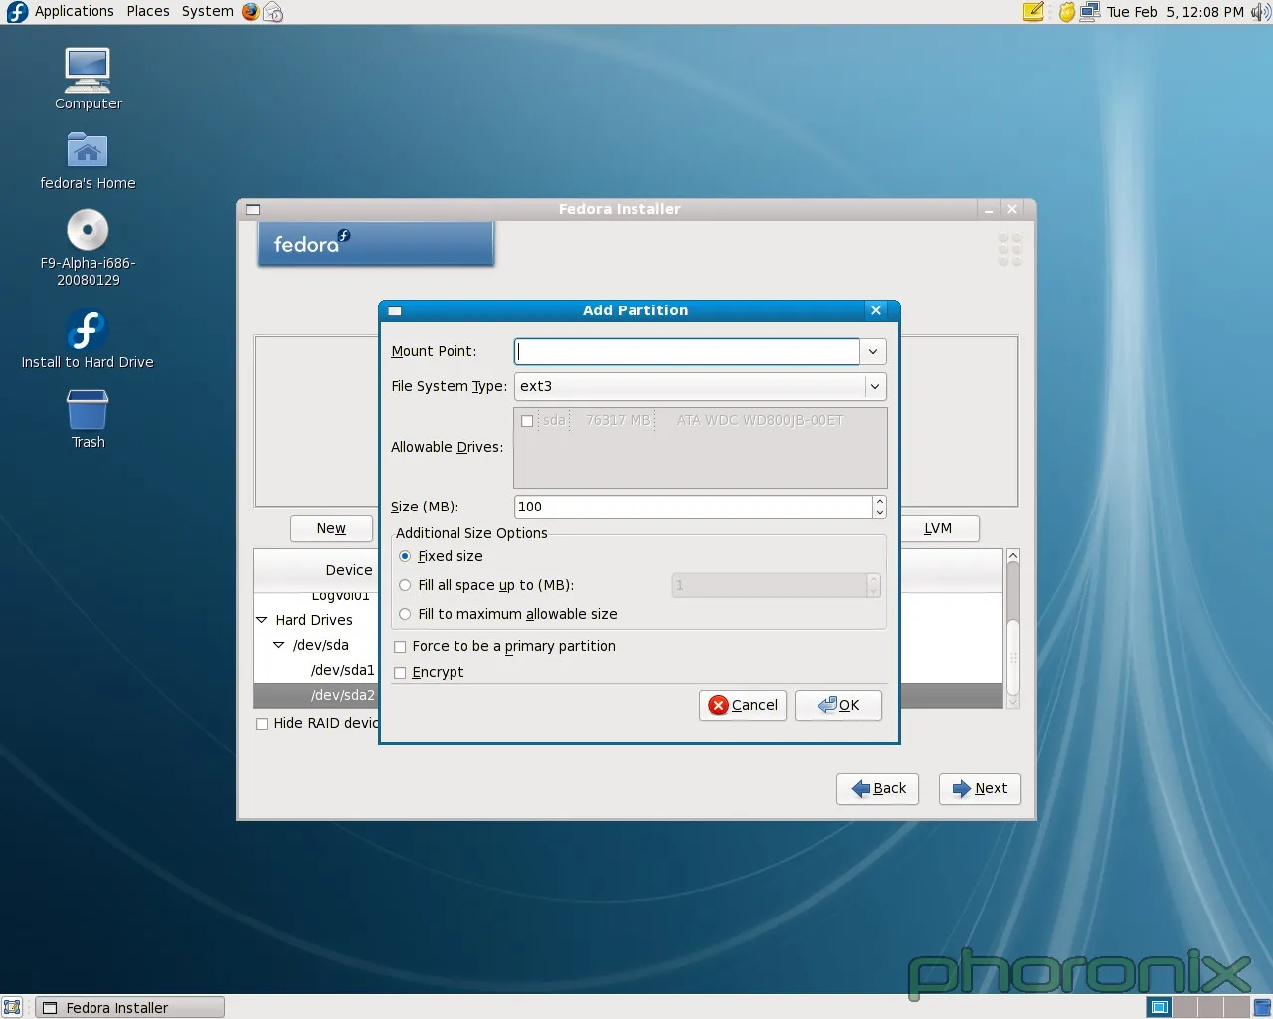Open the sticky notes tray icon

click(x=1033, y=12)
